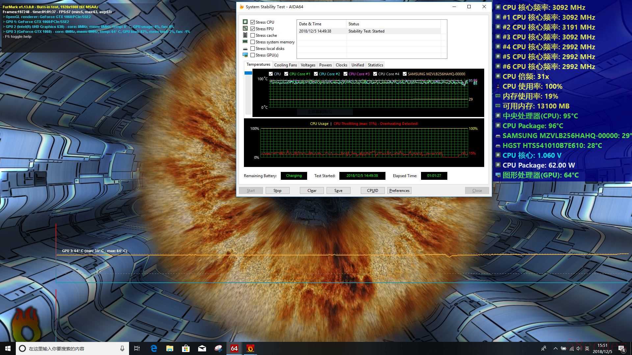Switch to the Powers tab
Image resolution: width=632 pixels, height=355 pixels.
[x=325, y=65]
